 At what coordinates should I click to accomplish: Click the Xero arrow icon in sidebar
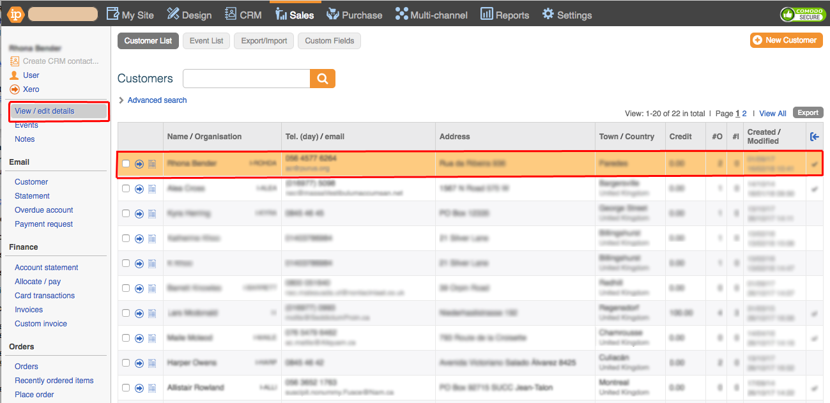(15, 89)
